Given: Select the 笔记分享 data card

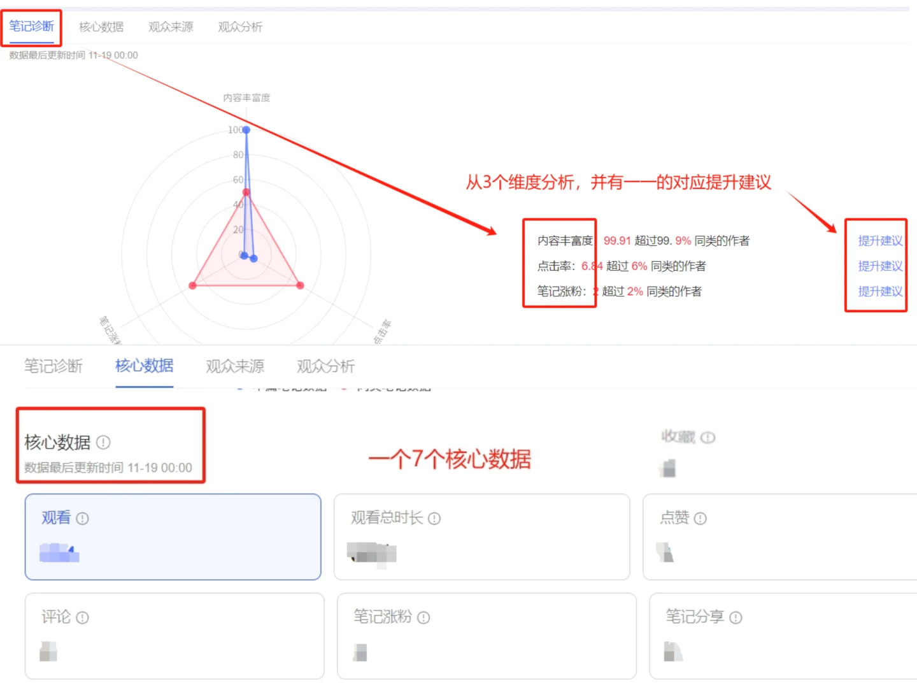Looking at the screenshot, I should point(783,636).
